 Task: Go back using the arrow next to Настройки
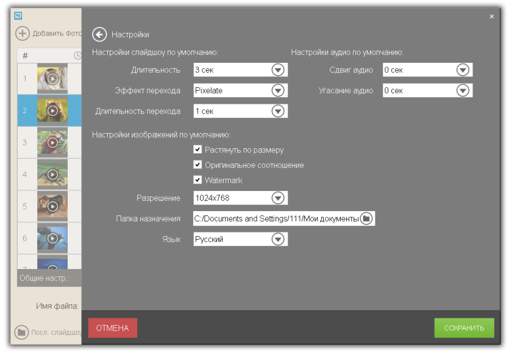click(x=99, y=34)
